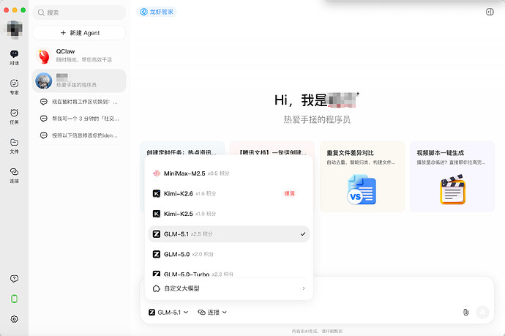Toggle the right side panel icon
The height and width of the screenshot is (336, 505).
pyautogui.click(x=490, y=12)
